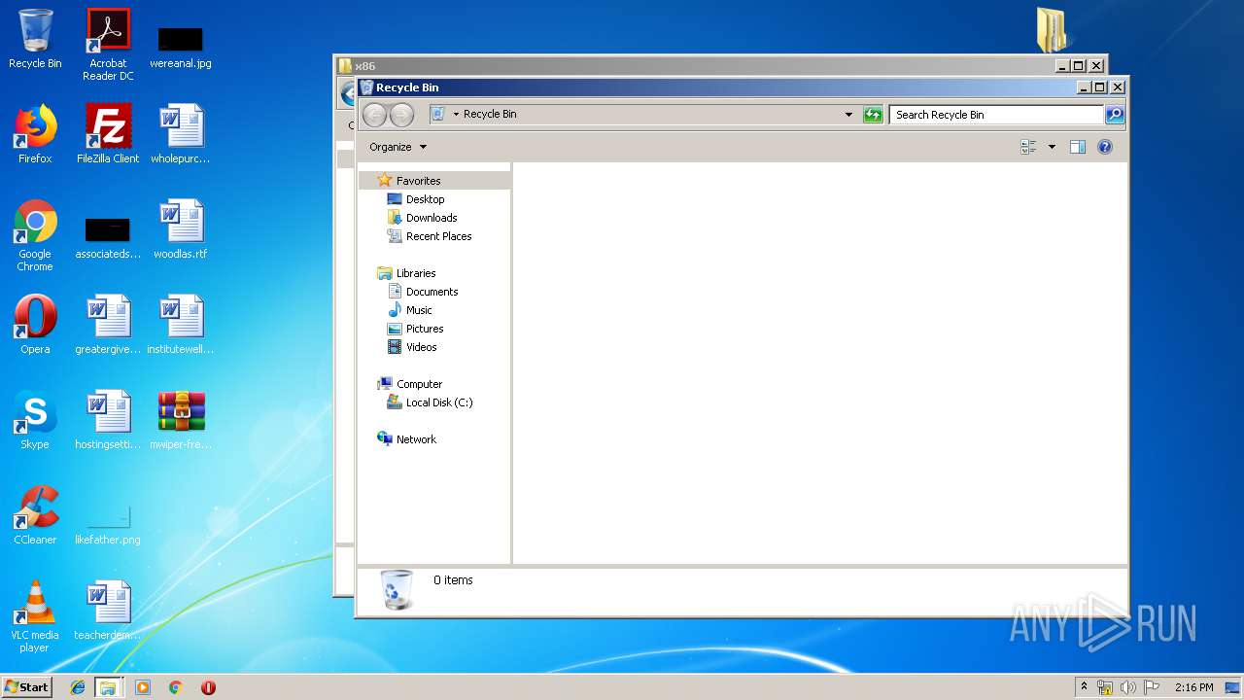Toggle the preview pane button
The image size is (1244, 700).
(x=1077, y=147)
